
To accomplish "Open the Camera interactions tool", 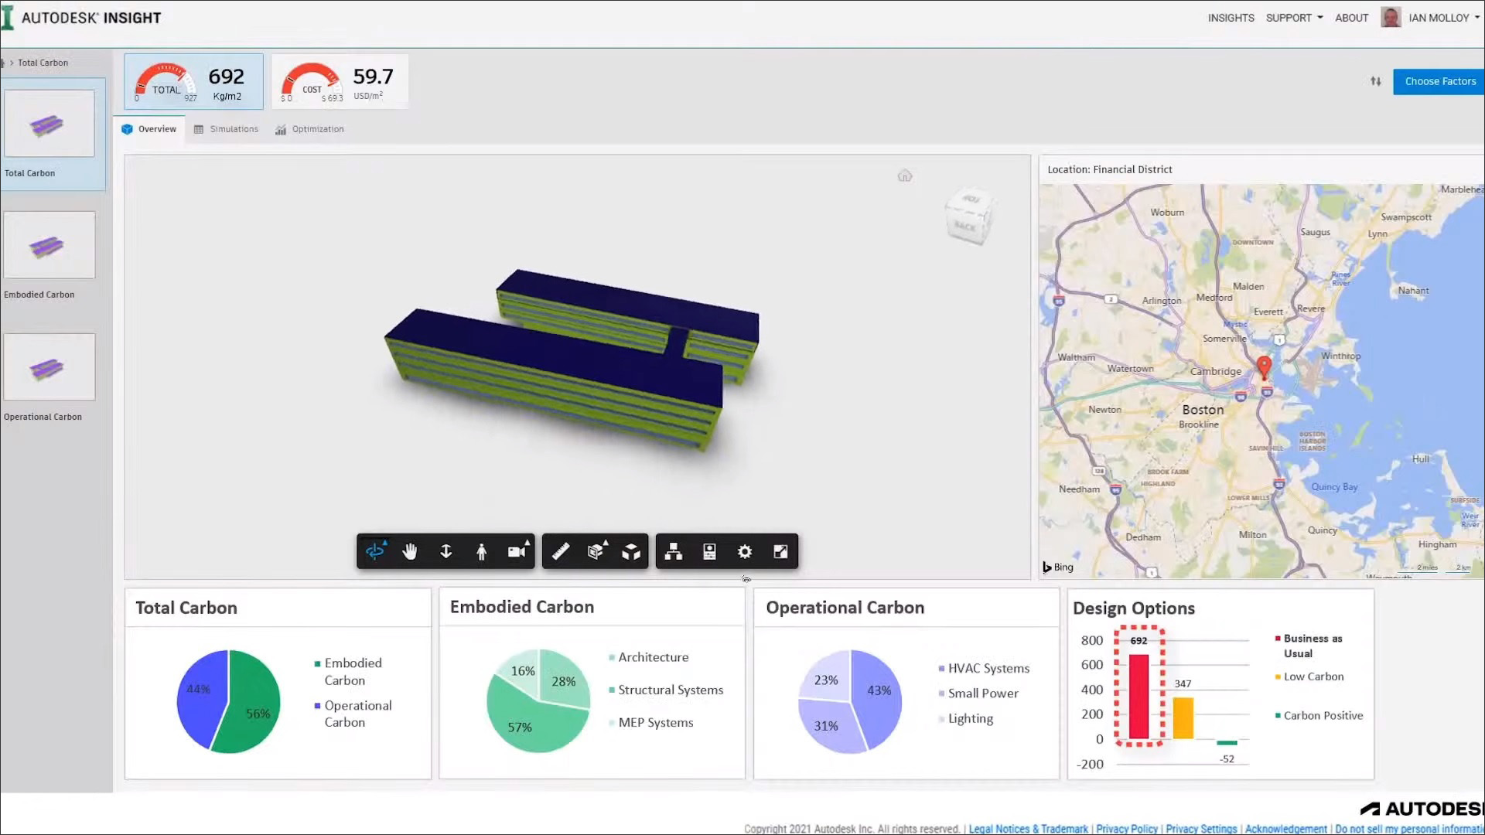I will click(x=517, y=551).
